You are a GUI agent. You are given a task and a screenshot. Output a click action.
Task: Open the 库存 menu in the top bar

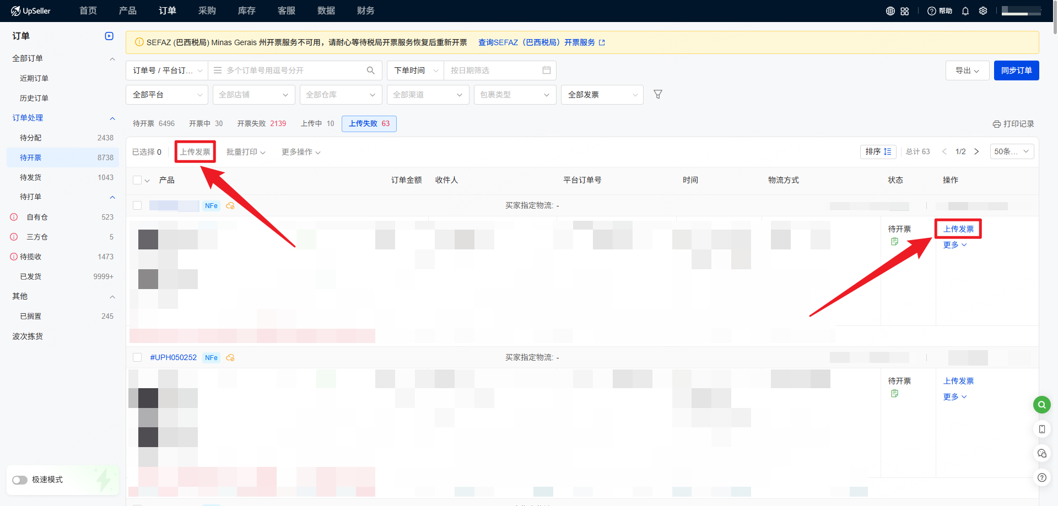click(x=246, y=10)
